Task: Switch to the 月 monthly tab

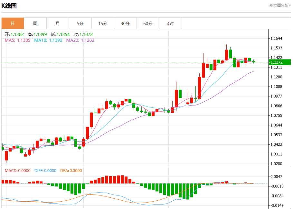Action: (x=58, y=23)
